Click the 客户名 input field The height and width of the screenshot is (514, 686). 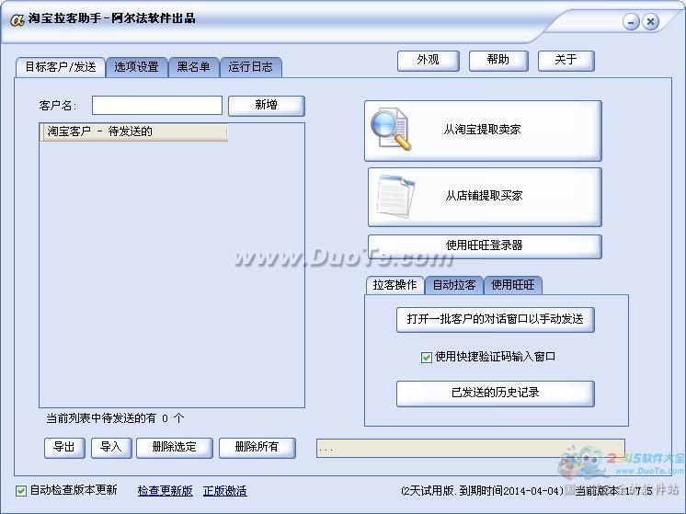pos(156,106)
